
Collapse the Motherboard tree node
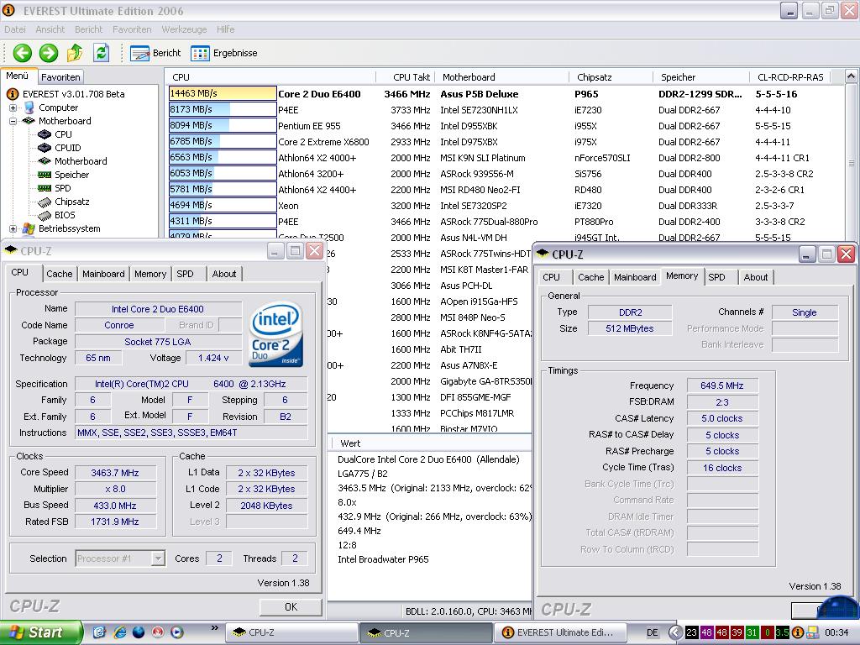[13, 121]
